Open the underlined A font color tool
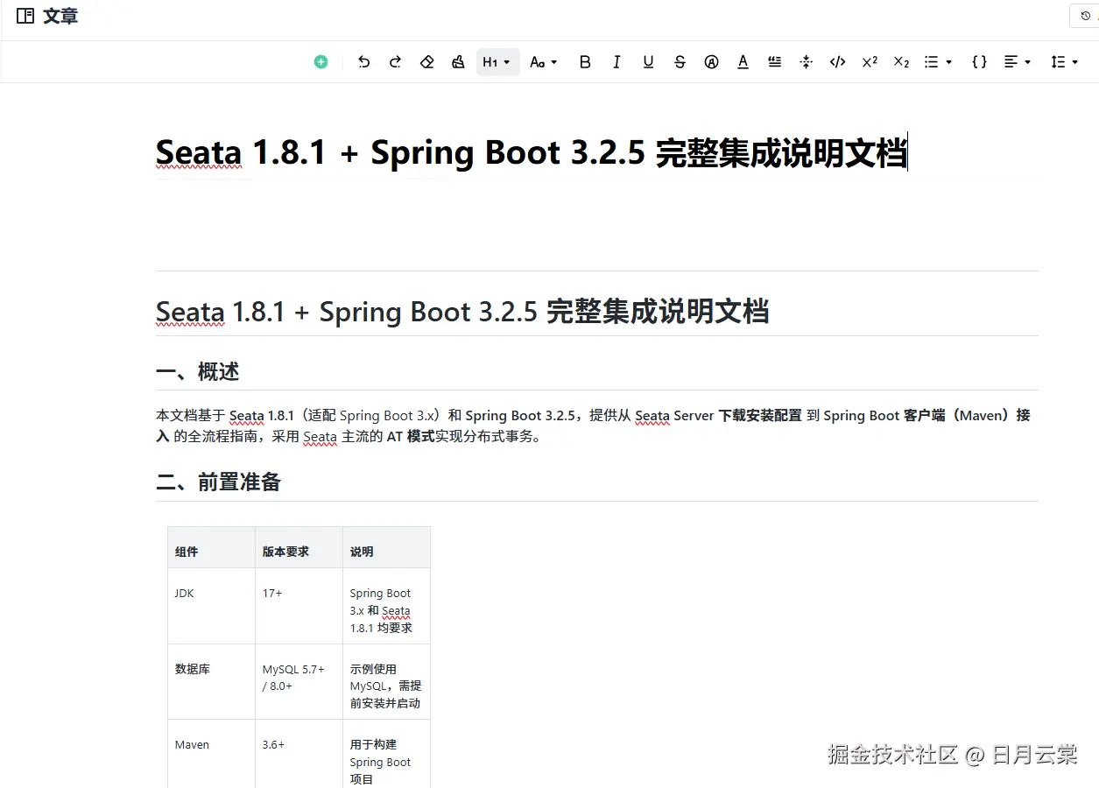The height and width of the screenshot is (788, 1099). (x=743, y=62)
